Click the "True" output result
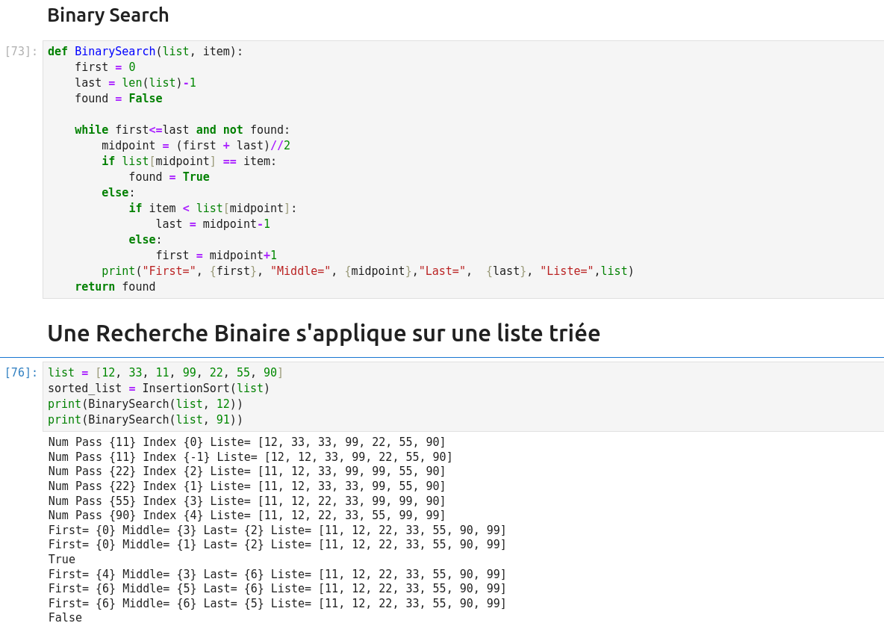This screenshot has width=884, height=629. pos(62,560)
